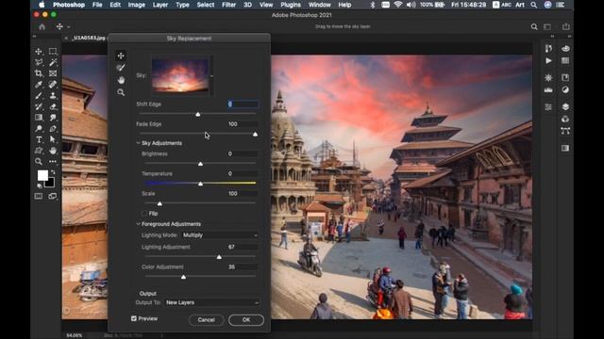Open the workspace switcher icon
This screenshot has width=604, height=339.
[547, 26]
